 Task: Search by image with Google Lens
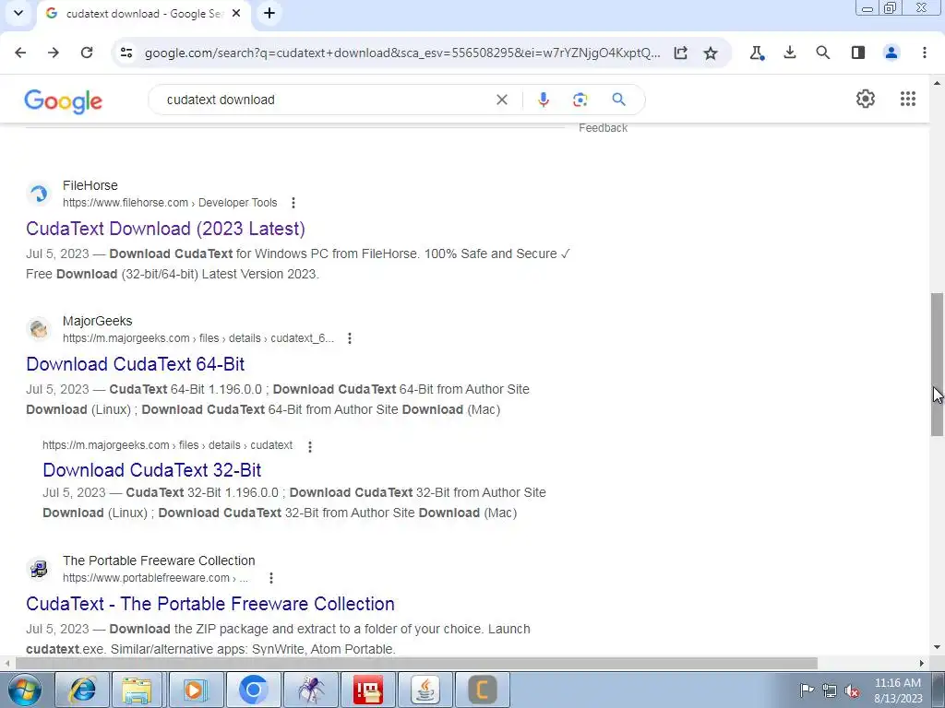pos(580,100)
